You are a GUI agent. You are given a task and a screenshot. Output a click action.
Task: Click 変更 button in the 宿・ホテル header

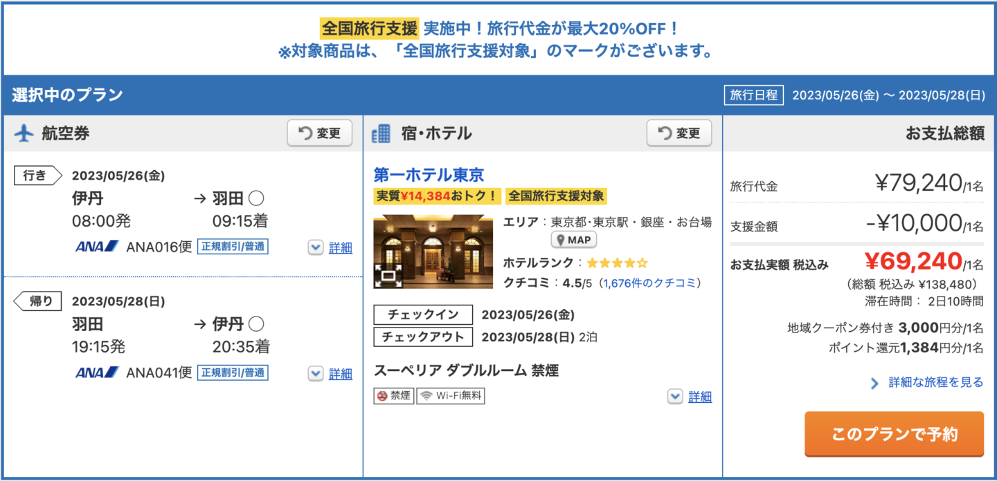[x=679, y=133]
